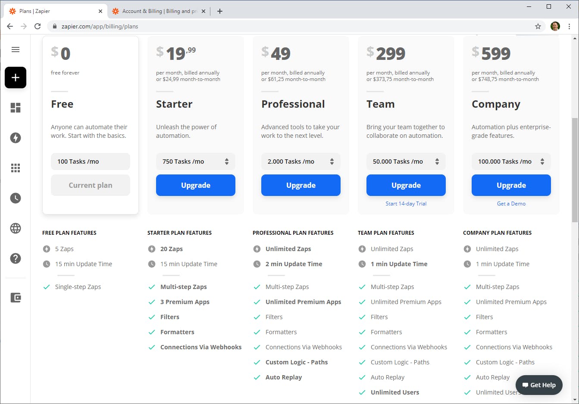This screenshot has height=404, width=579.
Task: Click the PROFESSIONAL PLAN FEATURES heading
Action: (293, 233)
